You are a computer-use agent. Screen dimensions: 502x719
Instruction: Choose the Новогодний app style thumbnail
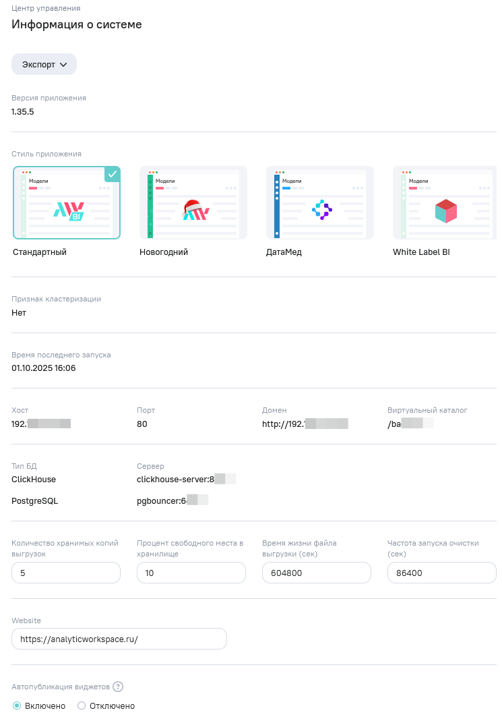pyautogui.click(x=193, y=202)
